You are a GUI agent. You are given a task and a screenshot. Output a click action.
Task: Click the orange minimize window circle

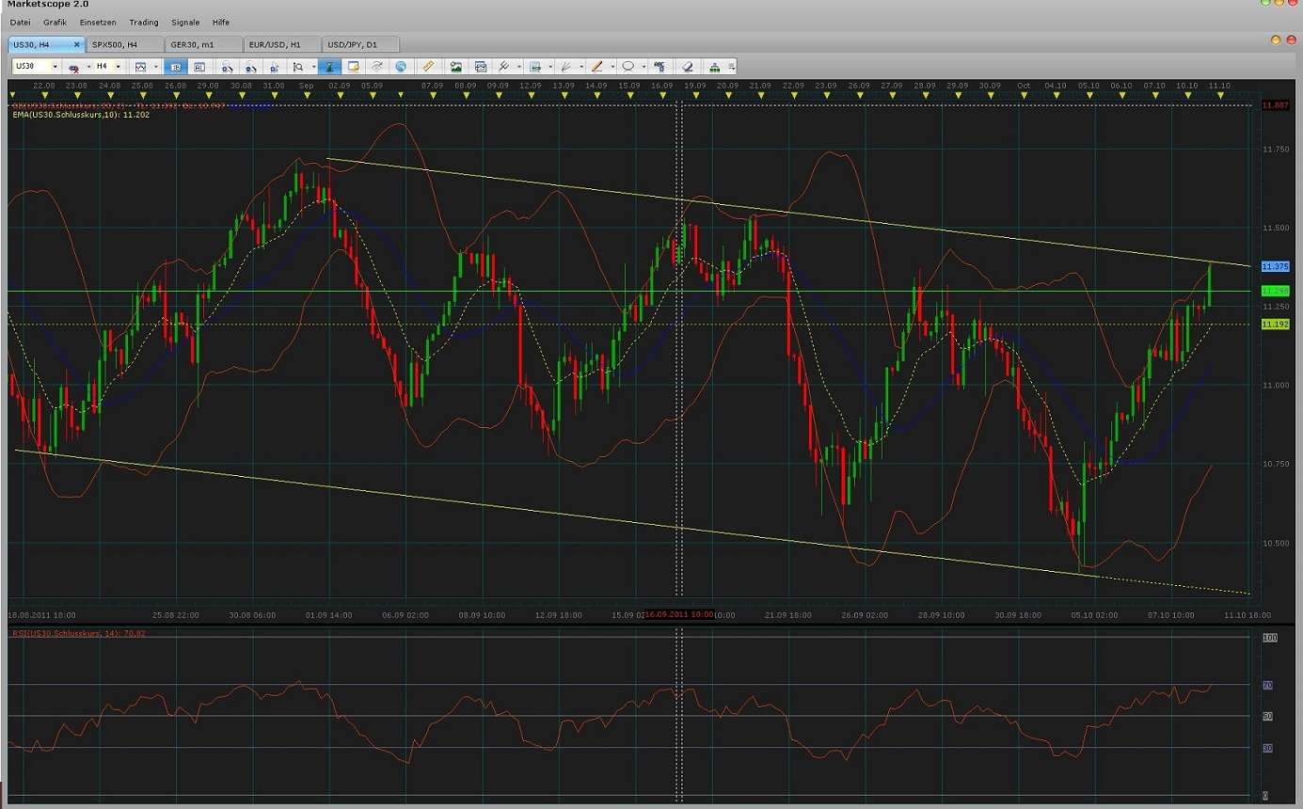1277,40
